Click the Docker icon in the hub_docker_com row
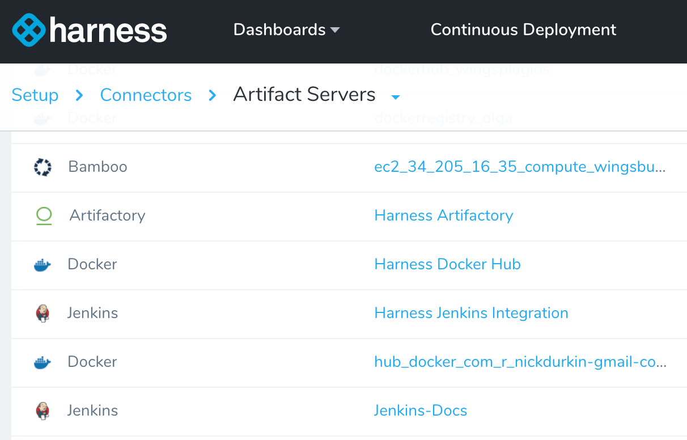Viewport: 687px width, 440px height. coord(43,362)
